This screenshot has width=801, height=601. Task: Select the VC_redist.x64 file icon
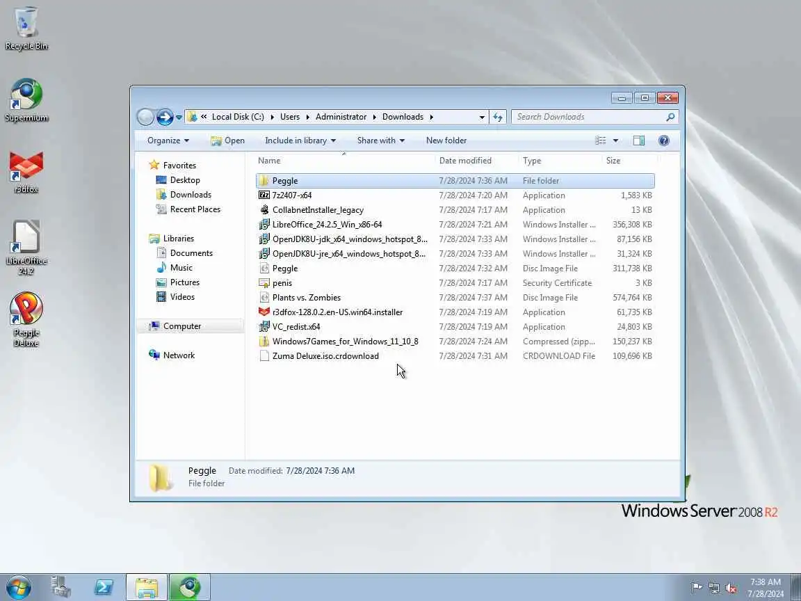point(264,326)
